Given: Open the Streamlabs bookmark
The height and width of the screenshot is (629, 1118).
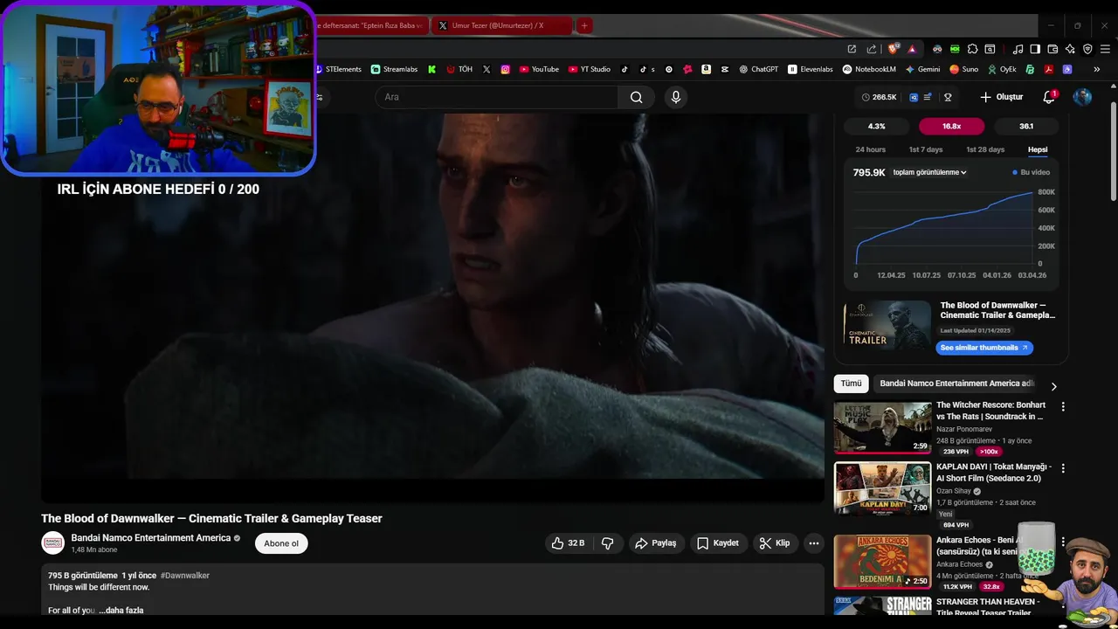Looking at the screenshot, I should click(x=394, y=69).
